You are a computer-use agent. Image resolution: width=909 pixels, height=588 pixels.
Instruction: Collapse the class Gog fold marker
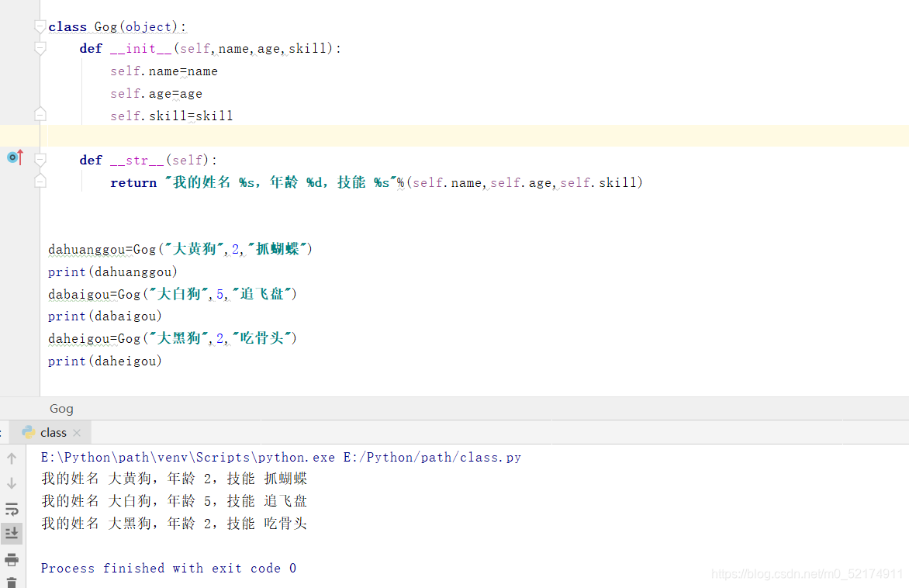click(x=40, y=26)
